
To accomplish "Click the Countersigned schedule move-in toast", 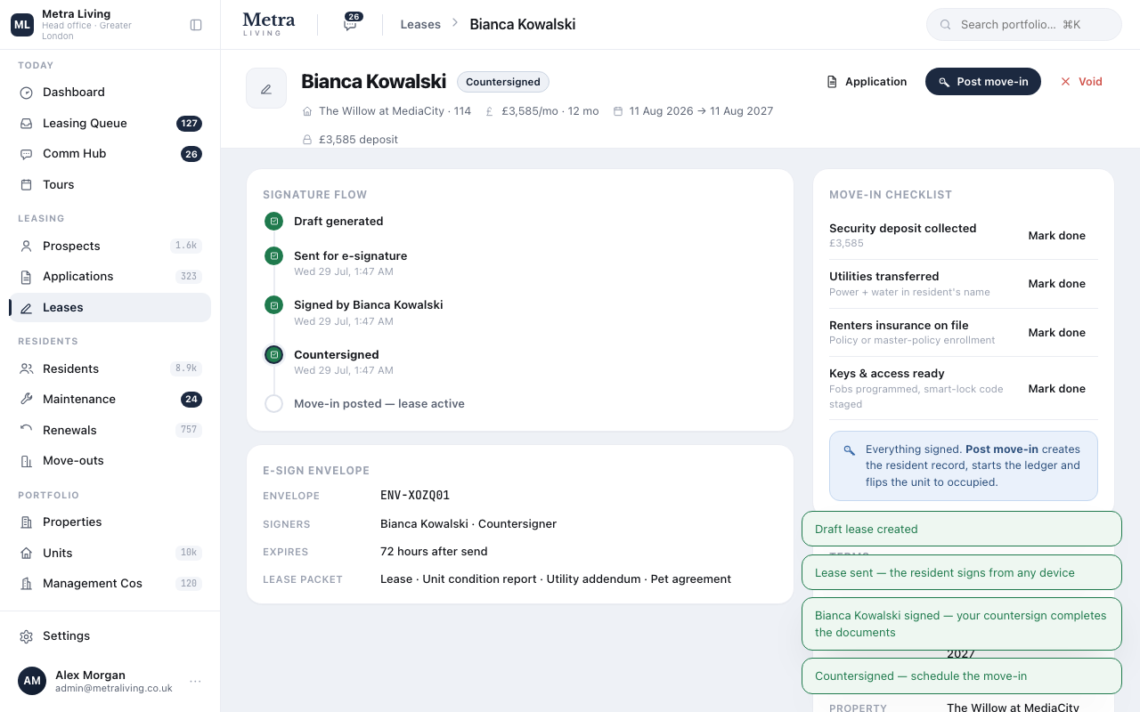I will click(962, 676).
